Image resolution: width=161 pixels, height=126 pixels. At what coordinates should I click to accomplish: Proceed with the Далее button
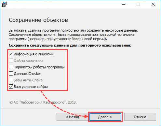point(105,117)
